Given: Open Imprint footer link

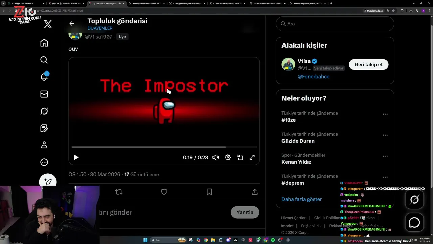Looking at the screenshot, I should (x=287, y=226).
